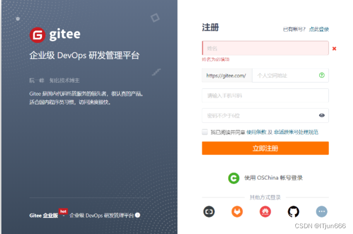Open the 点此登录 link
This screenshot has width=353, height=234.
pos(319,29)
